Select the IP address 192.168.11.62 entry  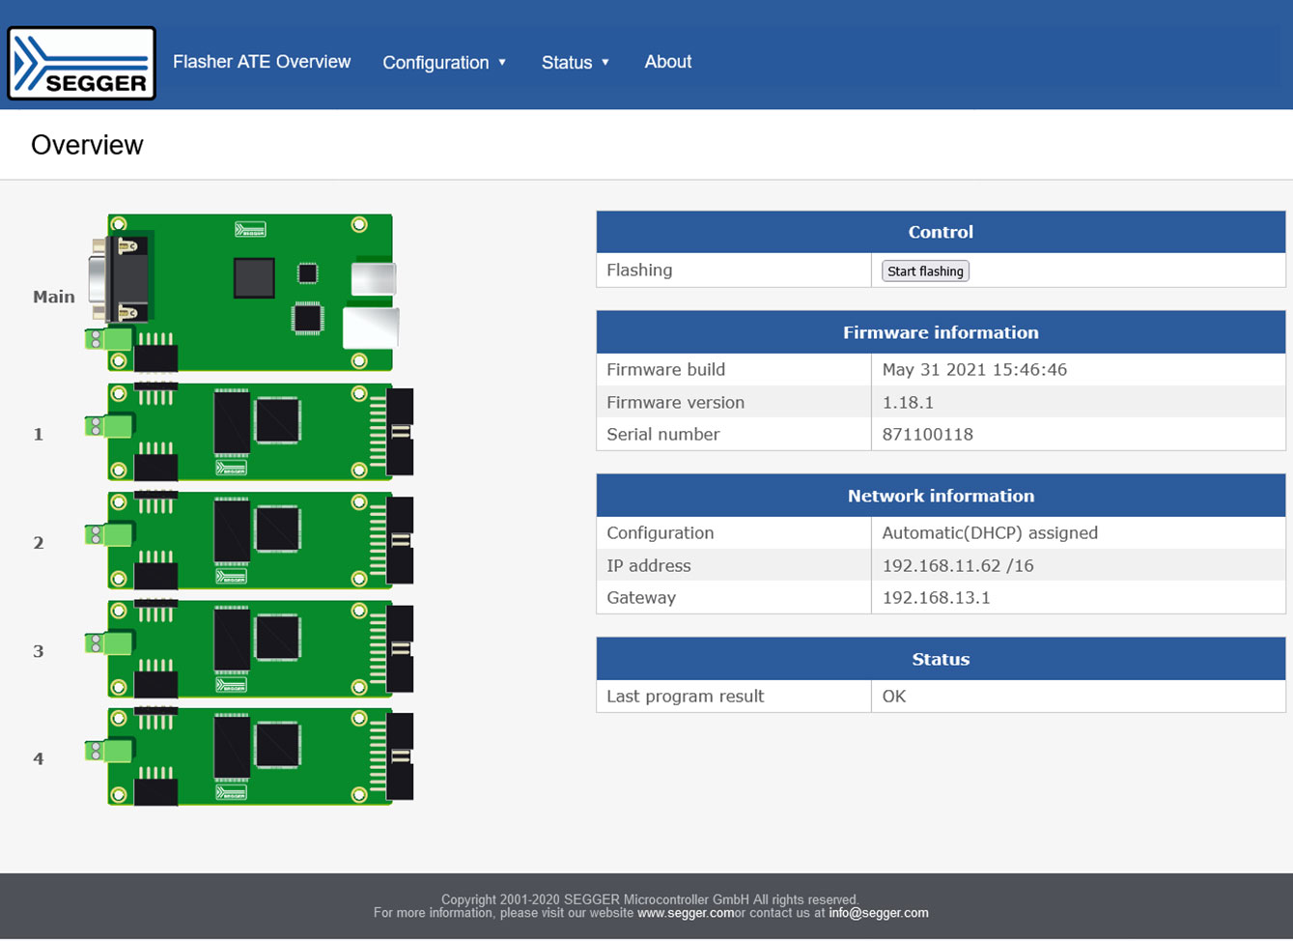(x=956, y=565)
